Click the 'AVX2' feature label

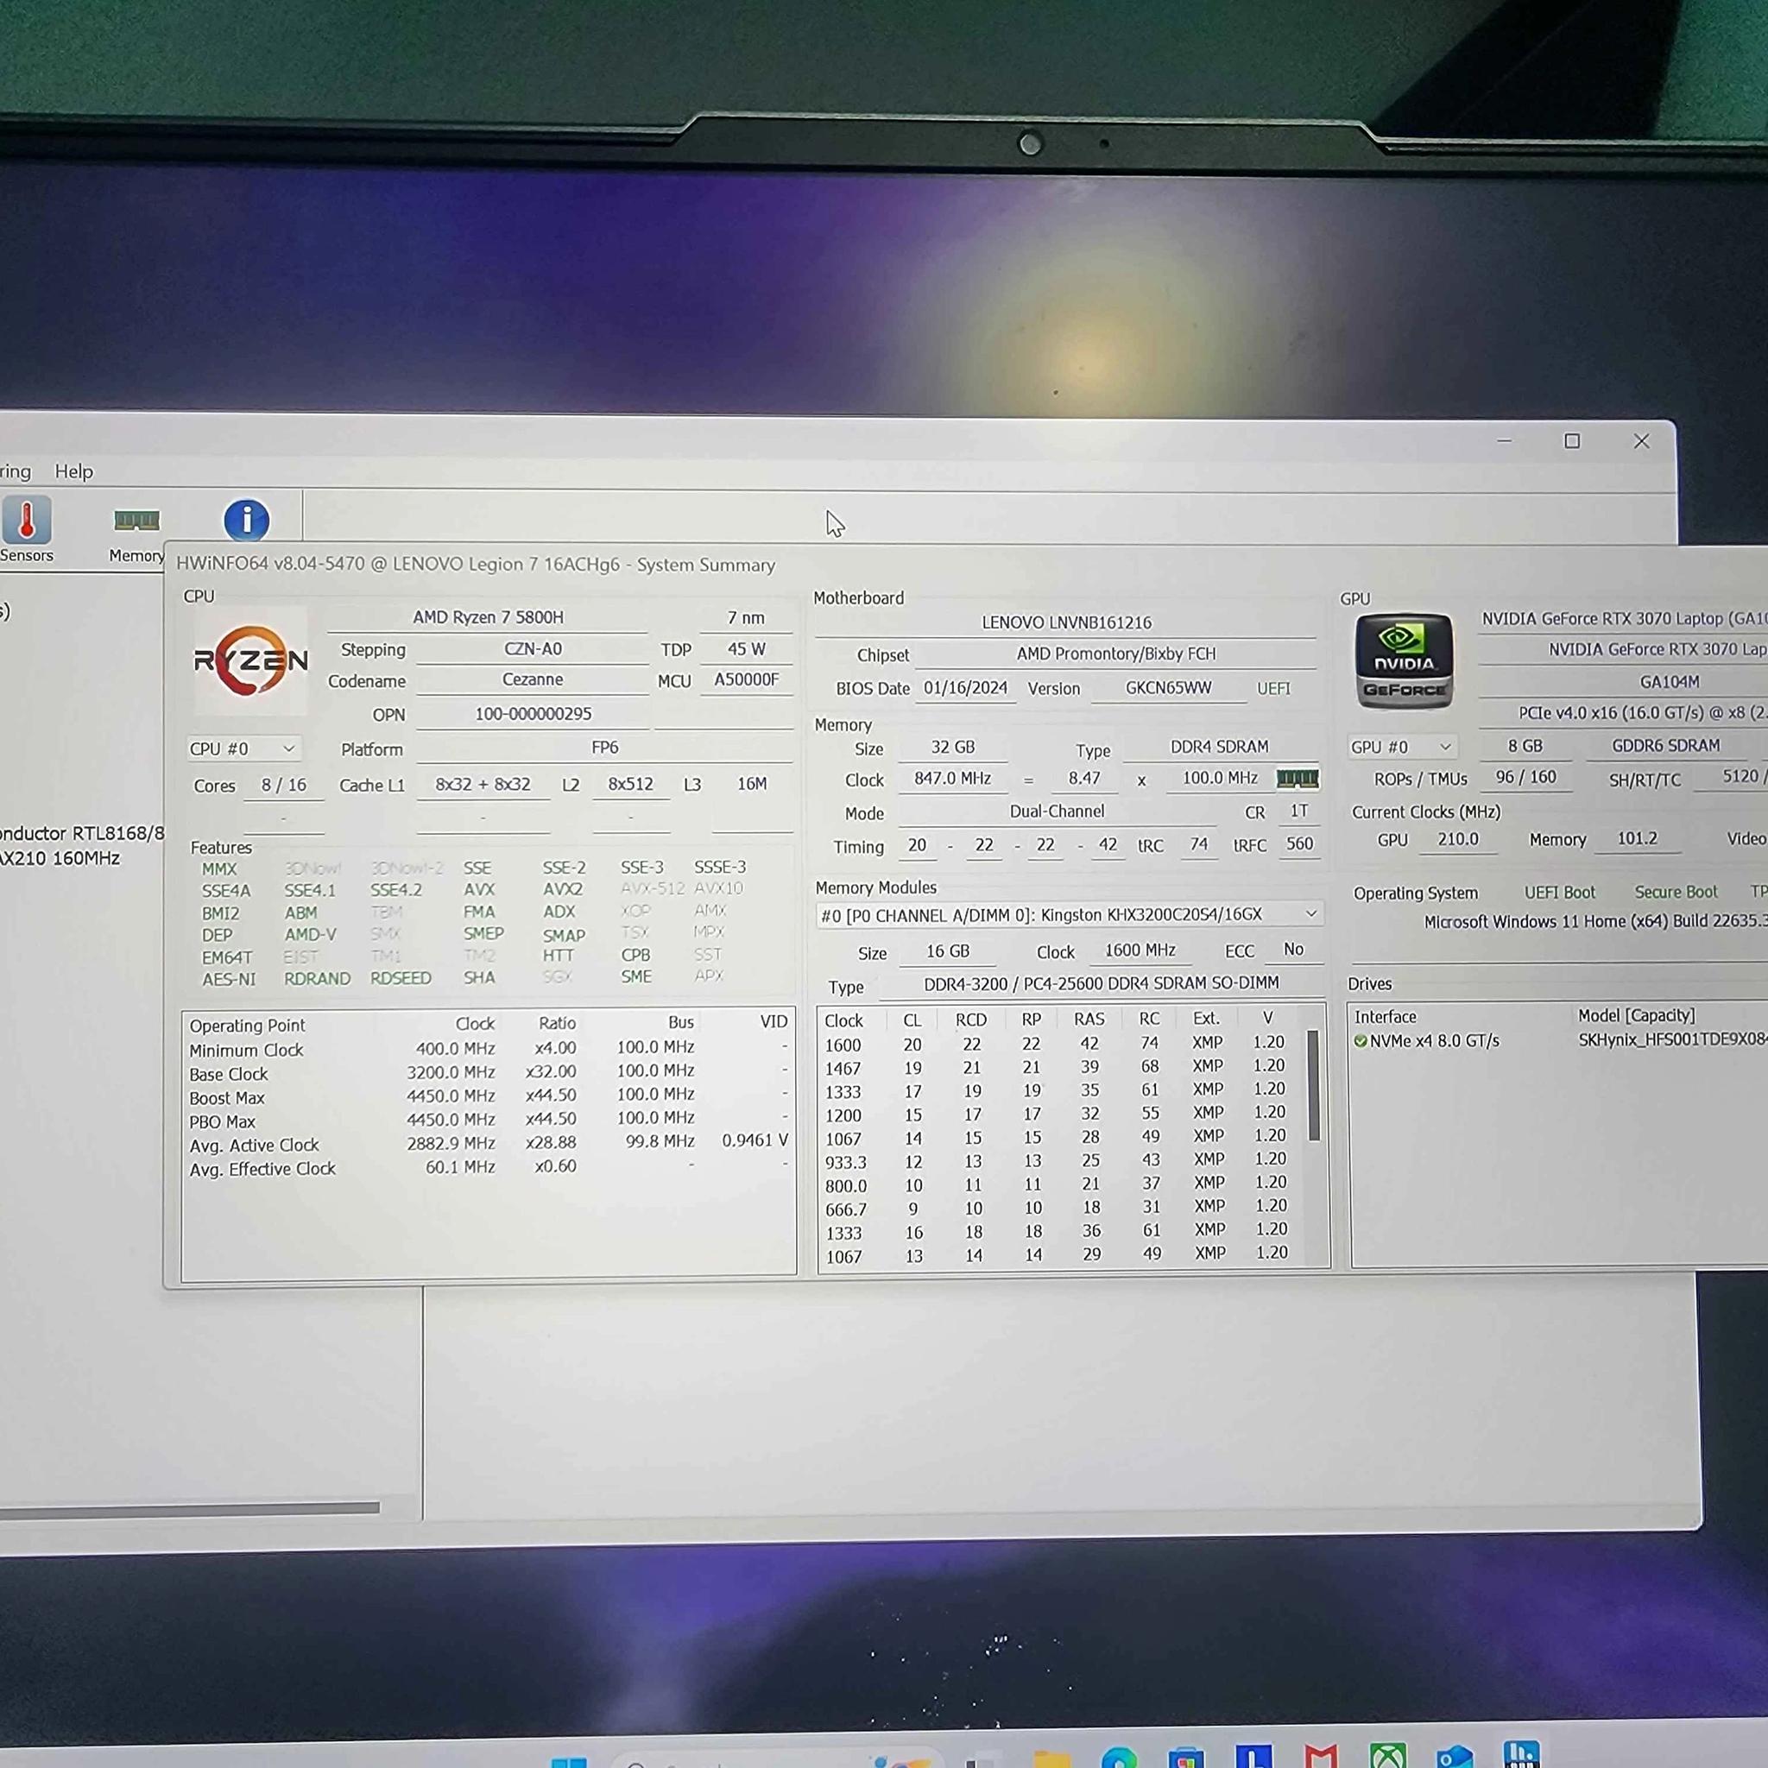tap(563, 888)
